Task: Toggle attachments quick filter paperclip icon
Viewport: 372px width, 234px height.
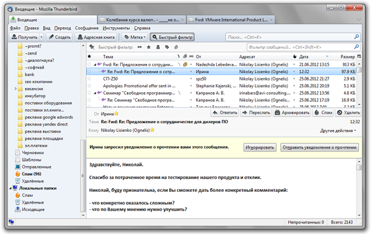Action: point(176,47)
